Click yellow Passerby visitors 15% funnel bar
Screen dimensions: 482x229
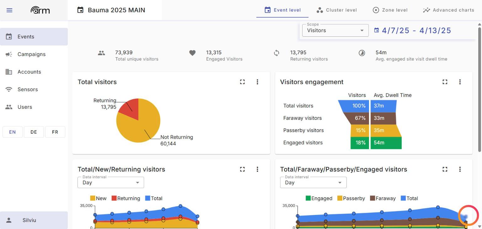(360, 130)
